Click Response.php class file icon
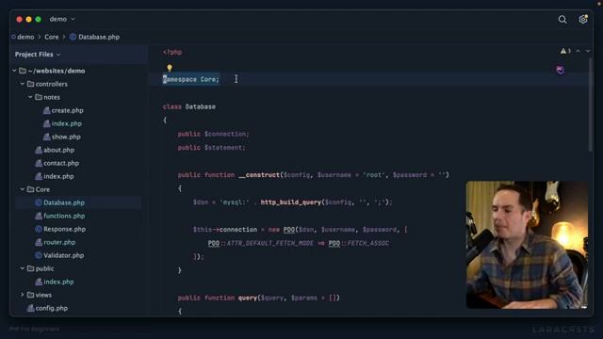 [x=39, y=229]
